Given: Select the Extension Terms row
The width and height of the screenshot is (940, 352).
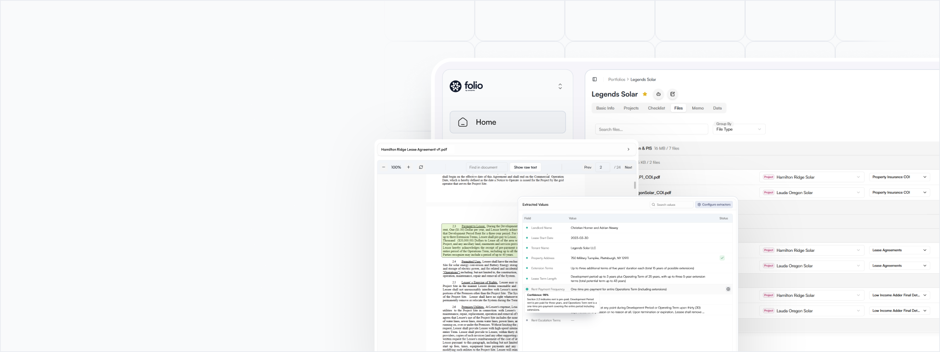Looking at the screenshot, I should pos(628,268).
